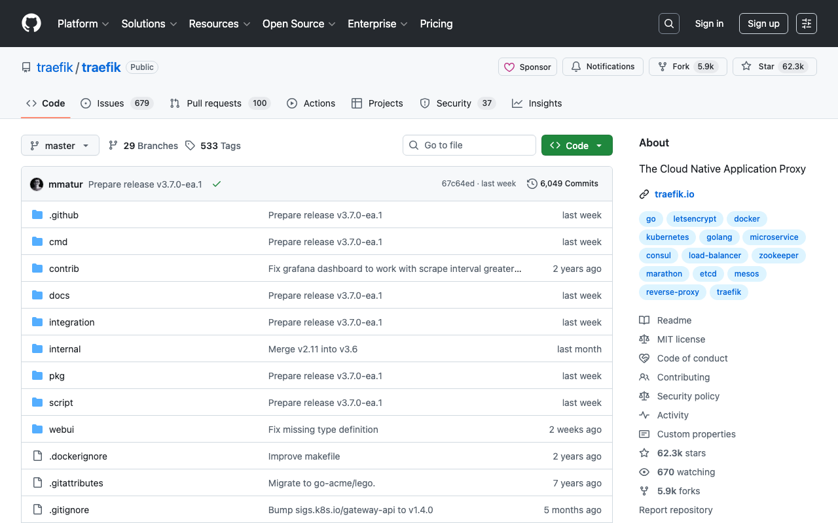Image resolution: width=838 pixels, height=523 pixels.
Task: Click the green commit status checkmark
Action: click(x=217, y=184)
